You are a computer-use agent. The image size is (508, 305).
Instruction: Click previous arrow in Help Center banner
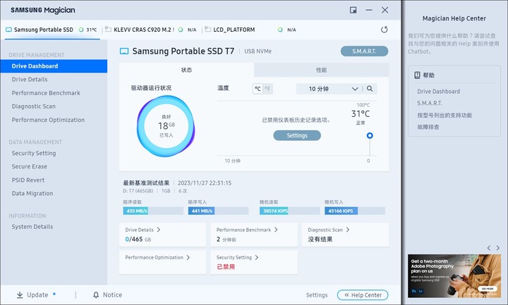pyautogui.click(x=488, y=248)
